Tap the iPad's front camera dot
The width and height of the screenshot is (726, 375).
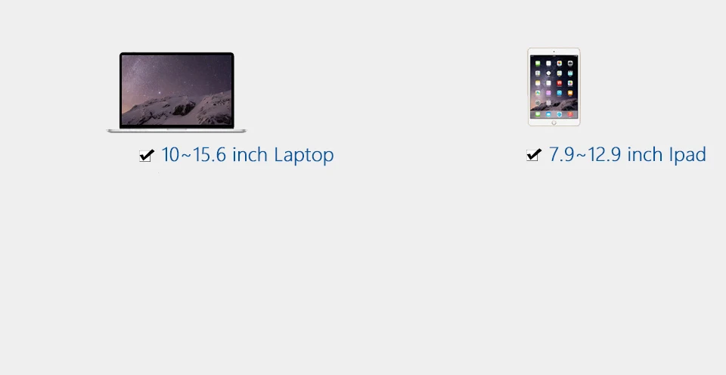(554, 52)
